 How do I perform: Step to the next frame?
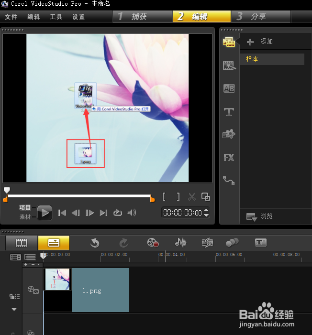(89, 213)
